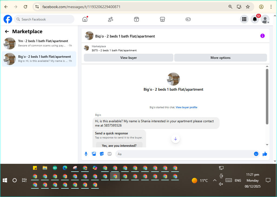Click the chat scrollbar thumb
This screenshot has width=277, height=197.
267,97
